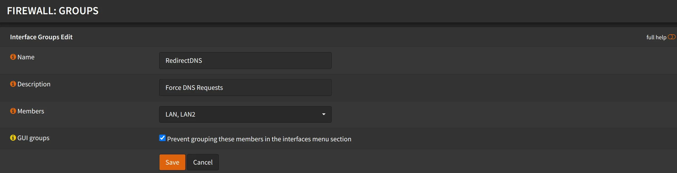Disable grouping prevention for interfaces menu
This screenshot has height=173, width=677.
click(162, 138)
